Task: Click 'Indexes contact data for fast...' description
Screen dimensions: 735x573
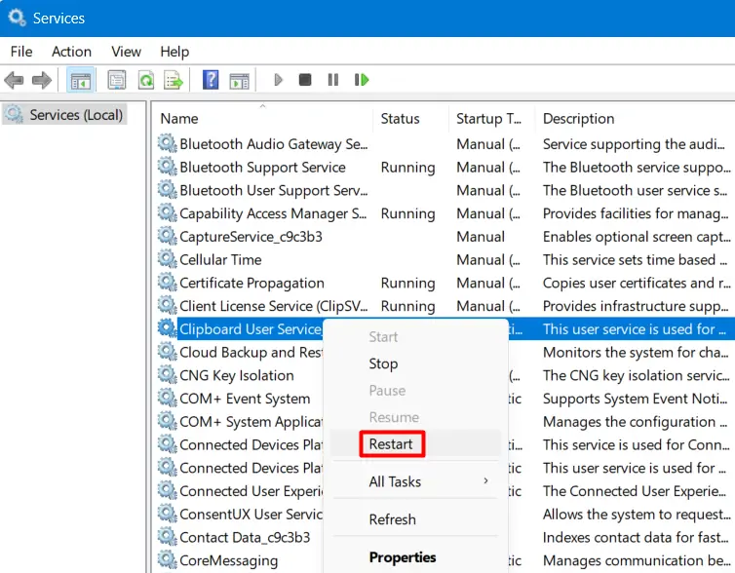Action: pyautogui.click(x=637, y=537)
